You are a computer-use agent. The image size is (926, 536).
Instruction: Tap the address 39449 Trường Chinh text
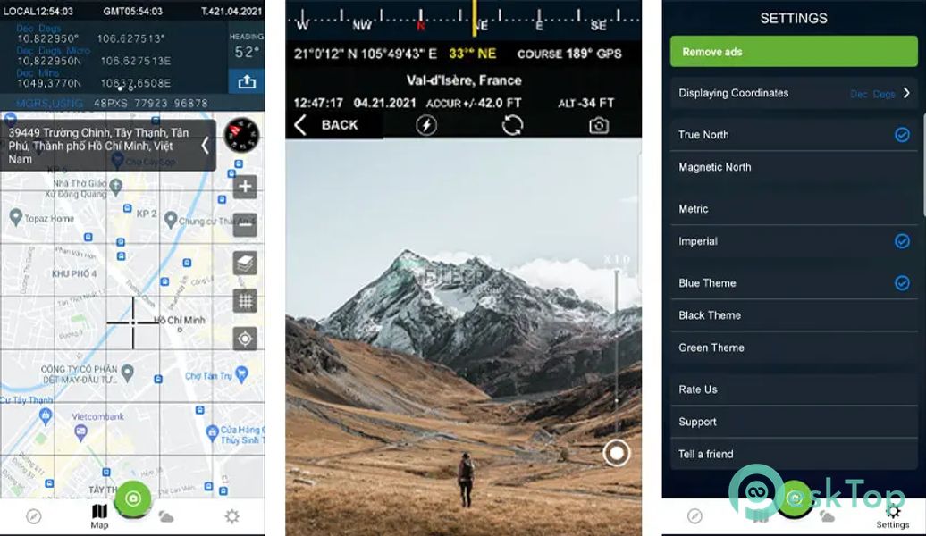tap(98, 146)
